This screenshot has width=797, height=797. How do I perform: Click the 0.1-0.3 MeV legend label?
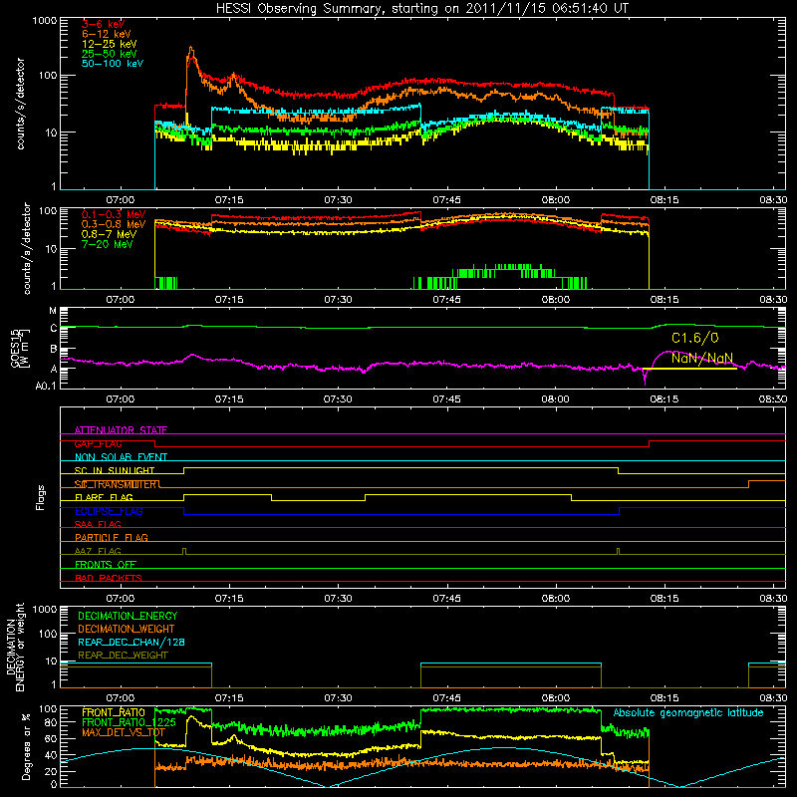click(114, 214)
